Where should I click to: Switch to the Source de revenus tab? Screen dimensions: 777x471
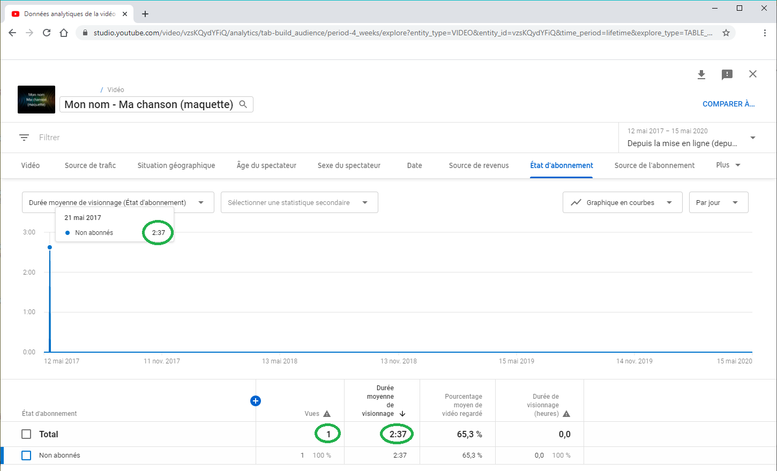(x=479, y=165)
